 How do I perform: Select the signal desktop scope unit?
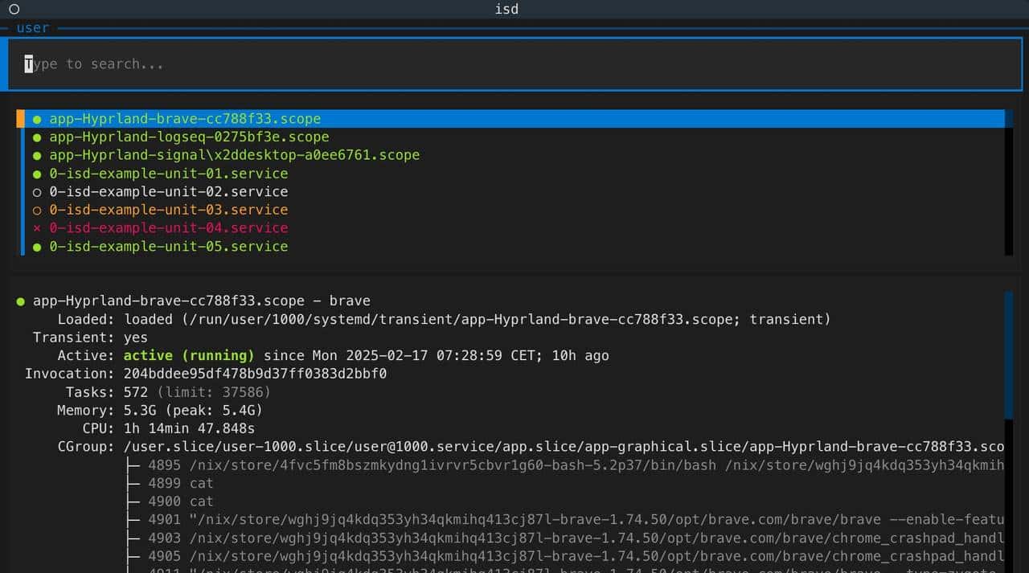[x=234, y=155]
